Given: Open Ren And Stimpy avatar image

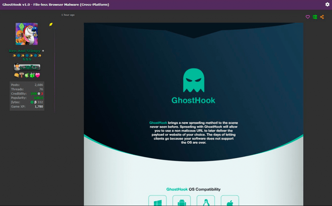Looking at the screenshot, I should click(x=27, y=34).
